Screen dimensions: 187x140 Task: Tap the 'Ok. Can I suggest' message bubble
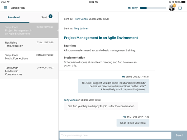pyautogui.click(x=113, y=86)
